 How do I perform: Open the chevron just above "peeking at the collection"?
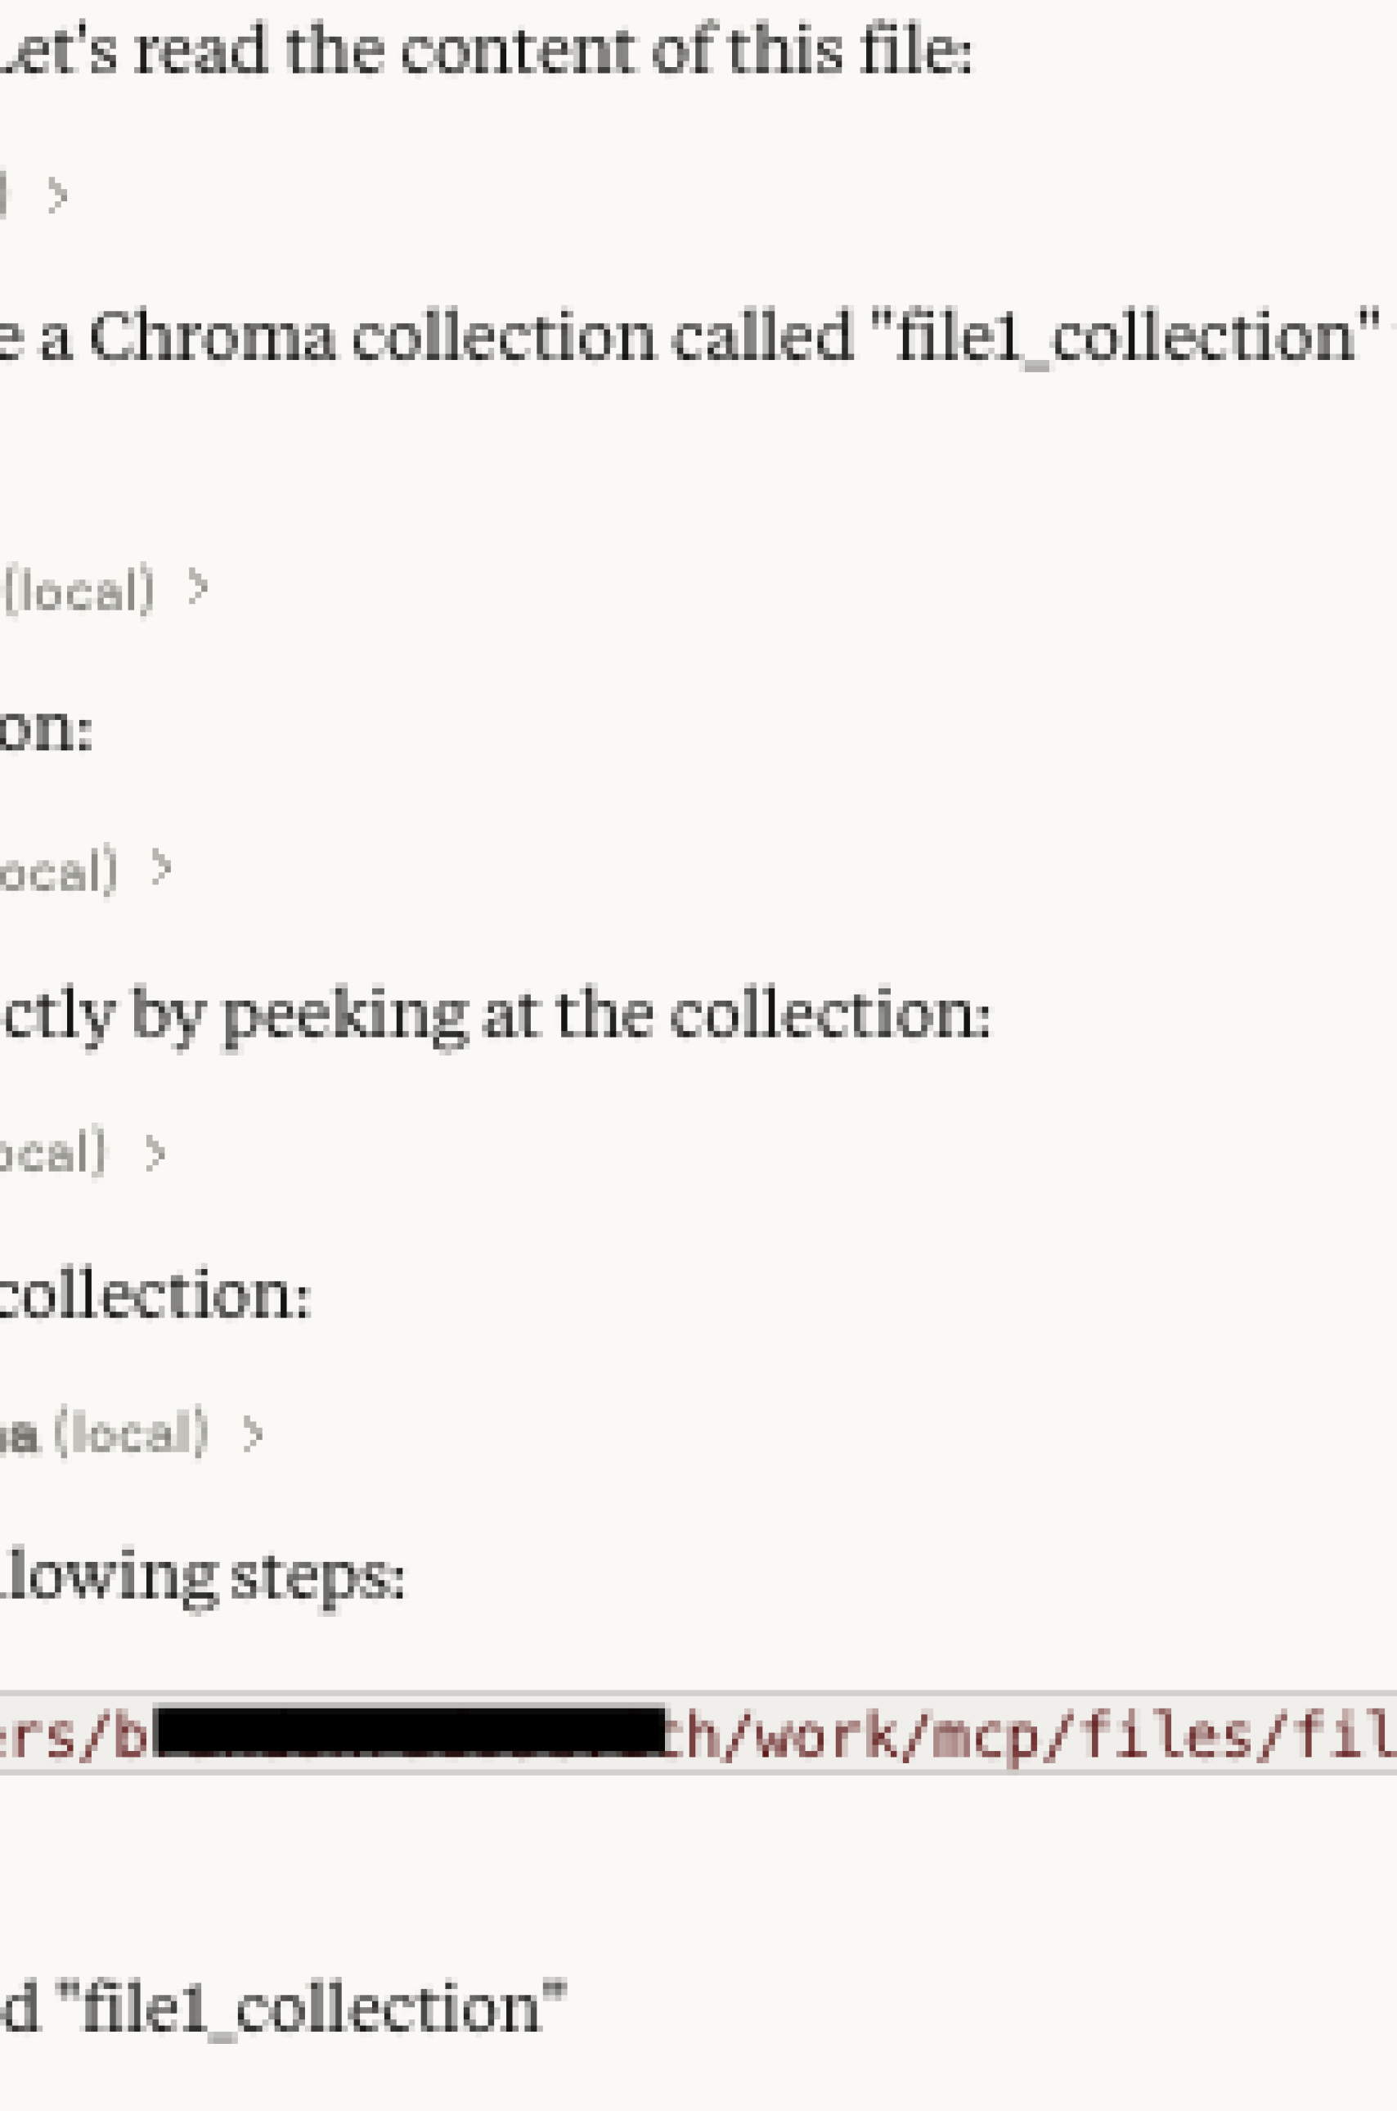coord(161,867)
